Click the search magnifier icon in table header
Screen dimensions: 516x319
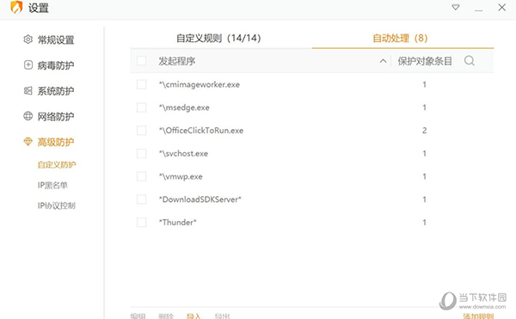(470, 61)
